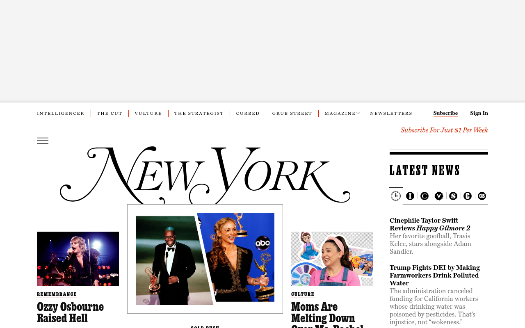Open the Emmy winners featured image

tap(205, 259)
